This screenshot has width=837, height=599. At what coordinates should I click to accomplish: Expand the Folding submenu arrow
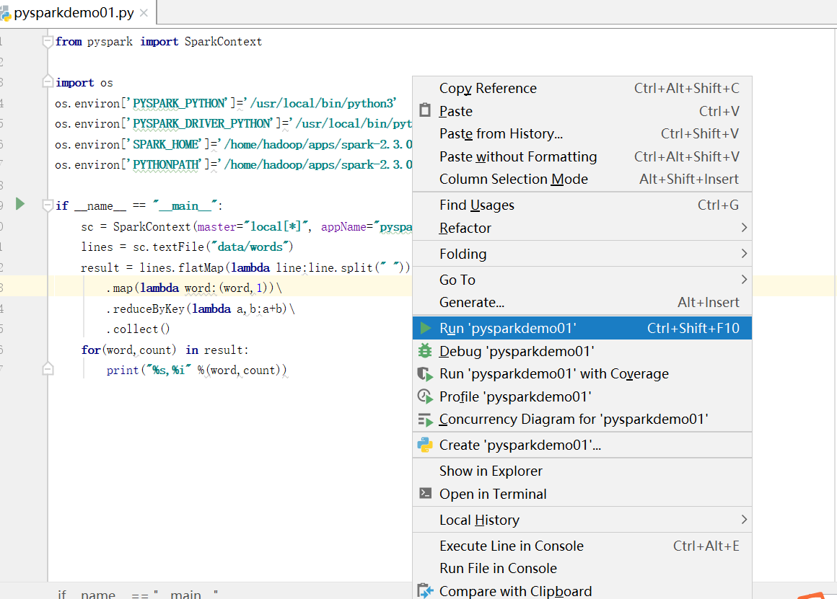click(744, 253)
